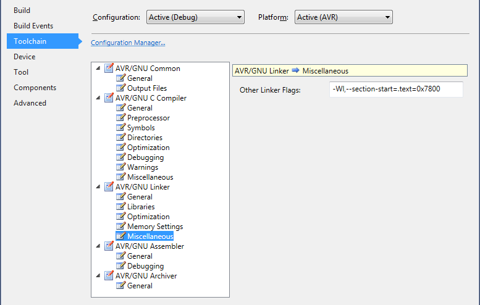480x305 pixels.
Task: Open the Configuration Manager link
Action: [128, 43]
